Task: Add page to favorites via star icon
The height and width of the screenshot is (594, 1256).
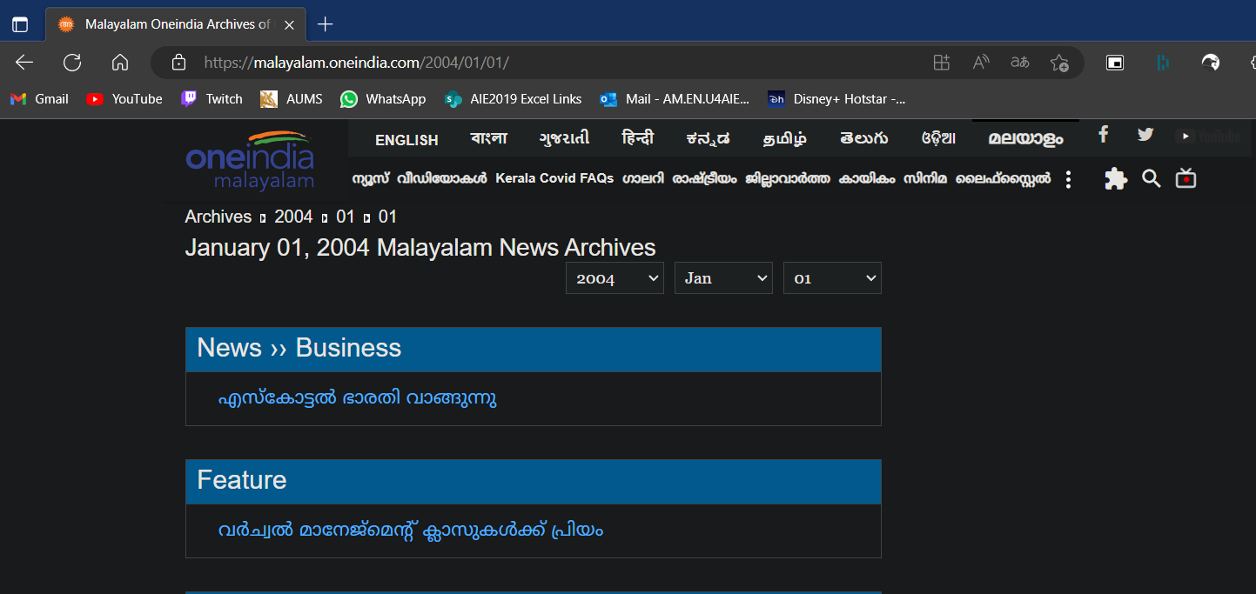Action: tap(1059, 63)
